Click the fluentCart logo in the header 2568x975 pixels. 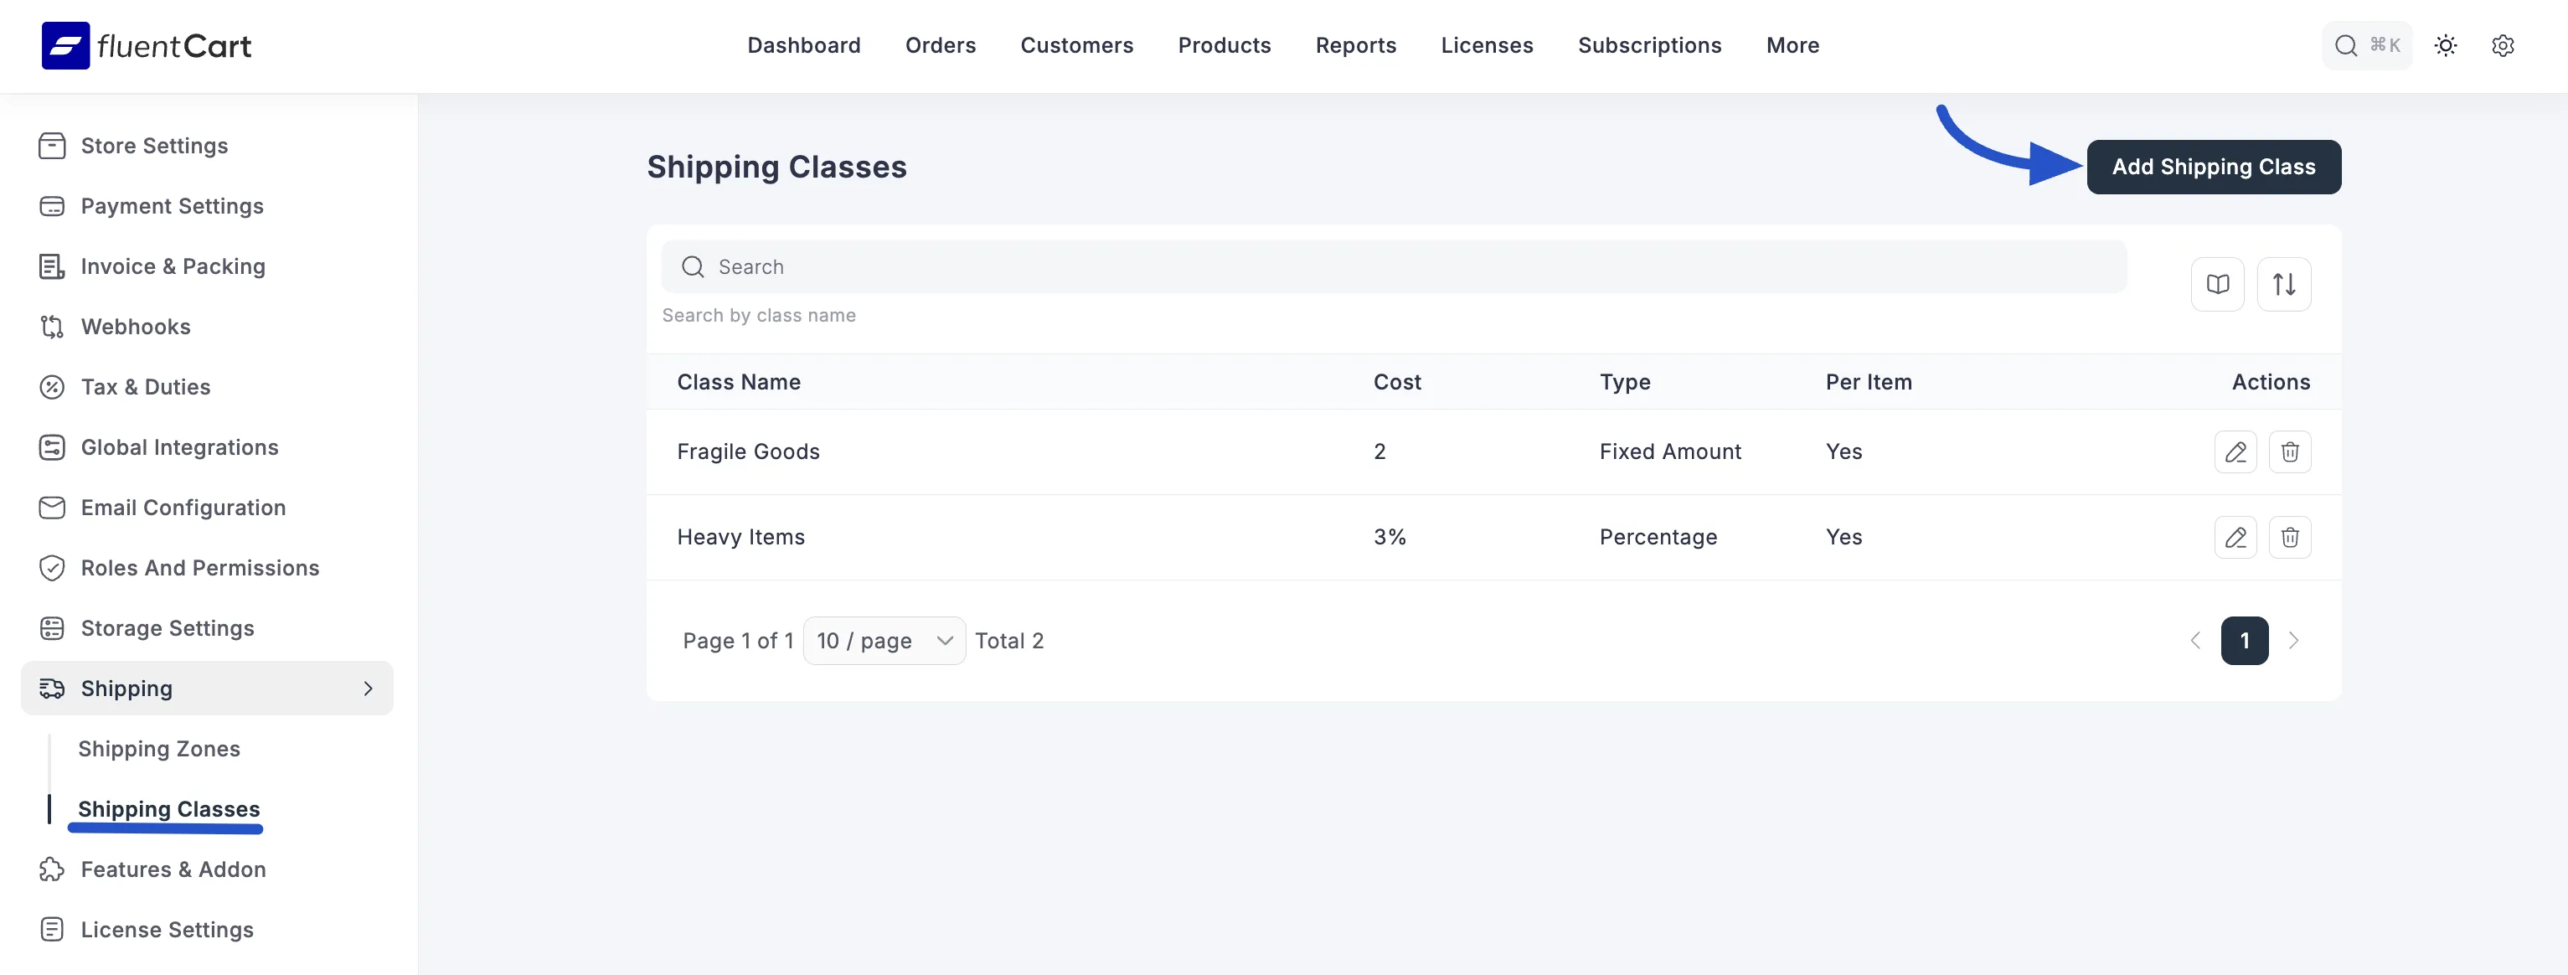tap(146, 45)
